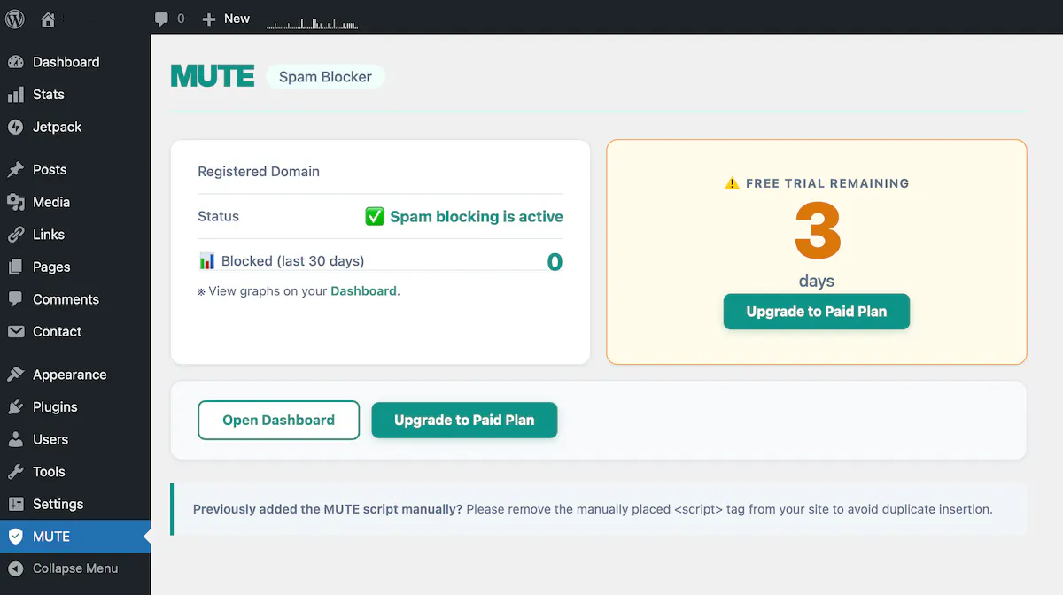Click the WordPress logo icon
The image size is (1063, 595).
[15, 19]
